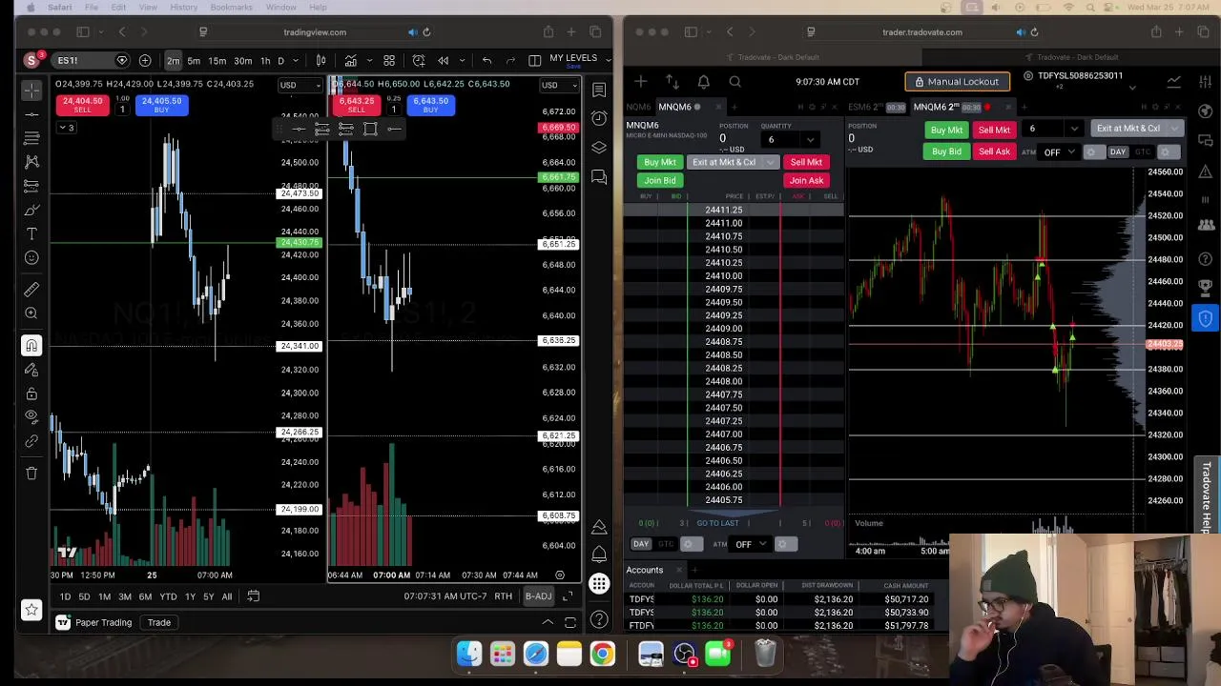Toggle magnet mode in TradingView sidebar
This screenshot has width=1221, height=686.
[31, 345]
